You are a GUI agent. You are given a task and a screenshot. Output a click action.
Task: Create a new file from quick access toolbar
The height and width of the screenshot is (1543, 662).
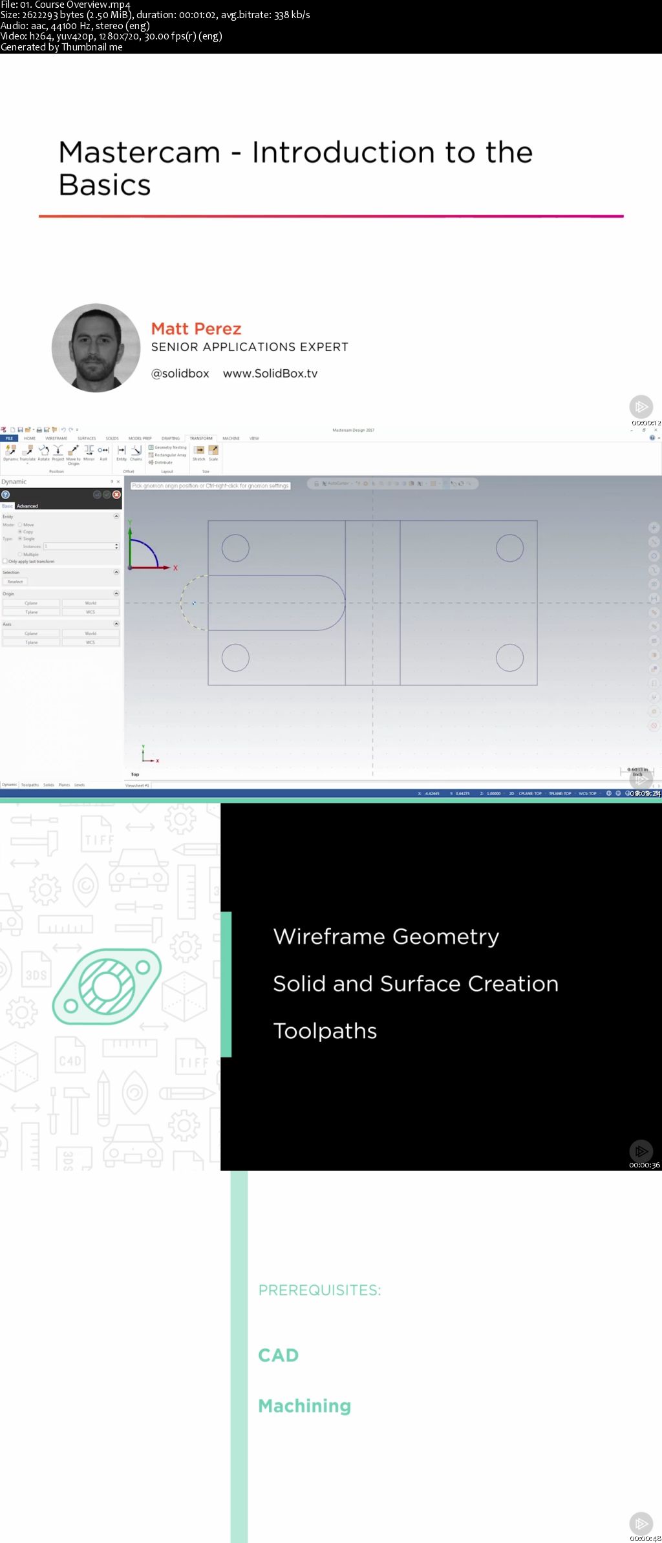[12, 429]
